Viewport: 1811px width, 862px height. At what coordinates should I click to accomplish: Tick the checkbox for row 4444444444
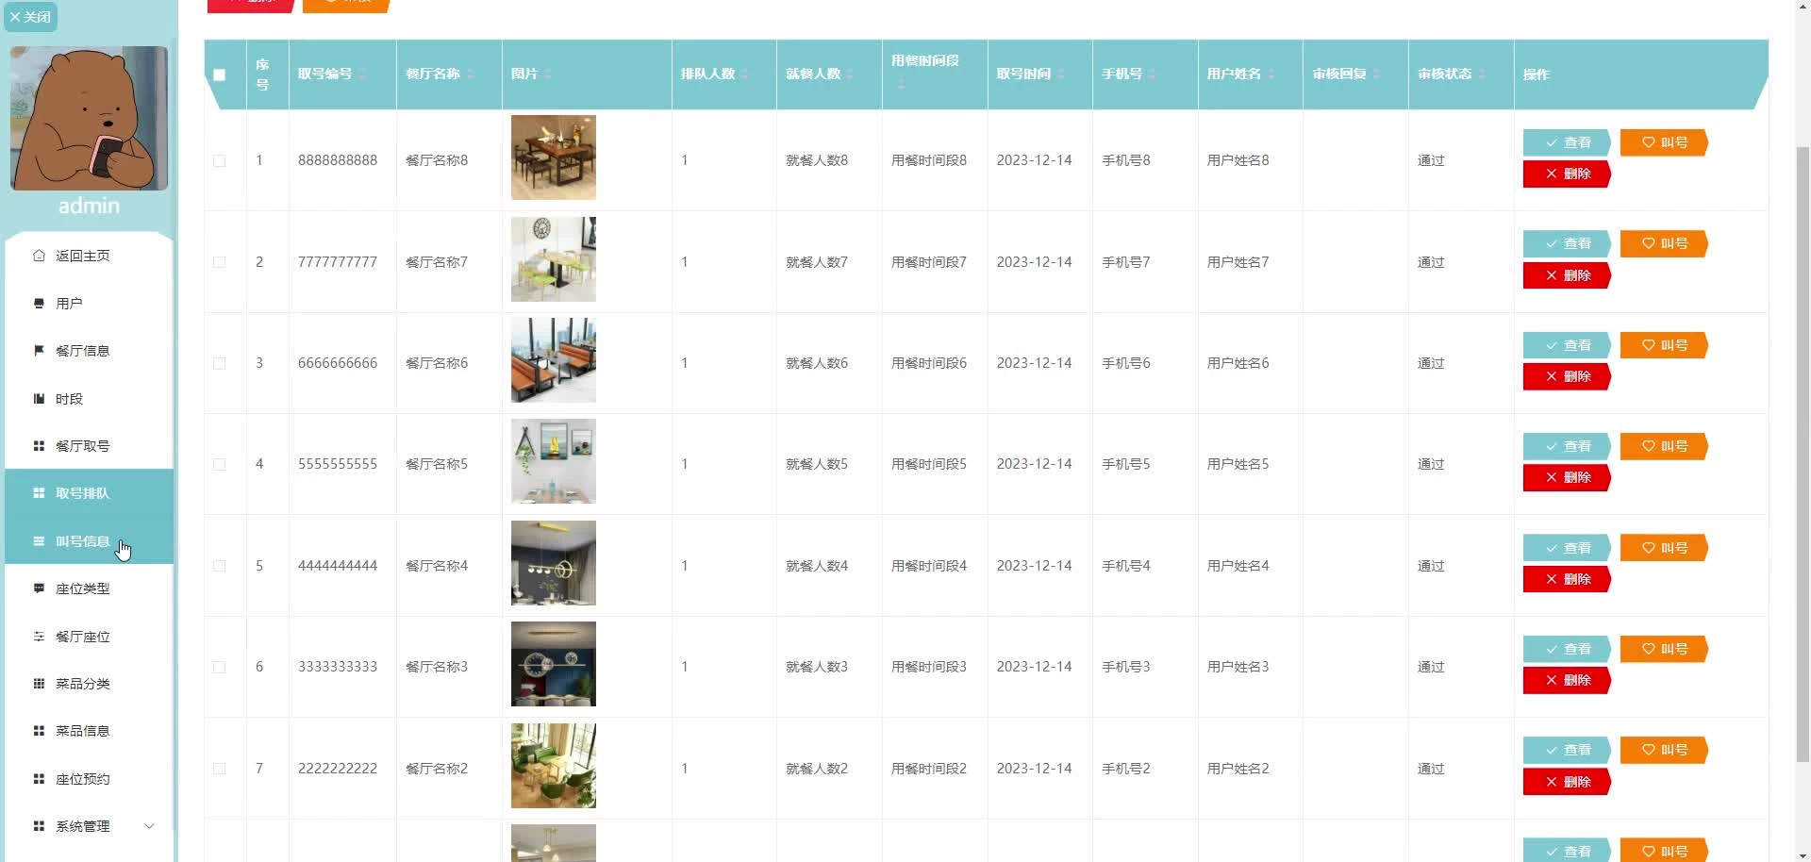pos(220,566)
